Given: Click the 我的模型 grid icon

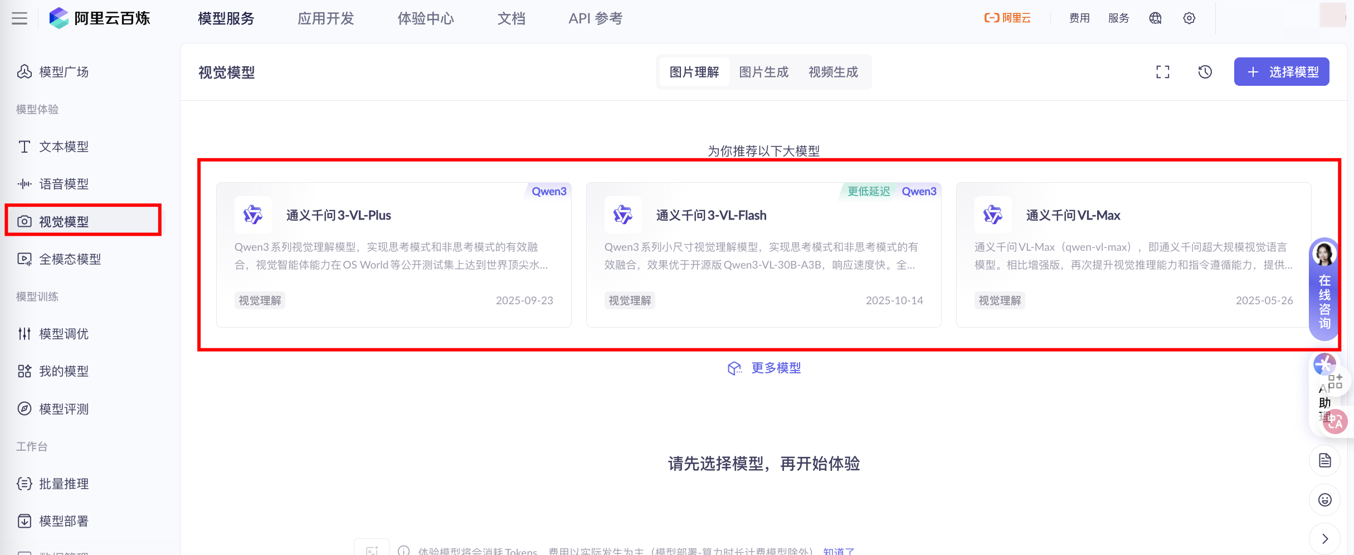Looking at the screenshot, I should pos(25,371).
